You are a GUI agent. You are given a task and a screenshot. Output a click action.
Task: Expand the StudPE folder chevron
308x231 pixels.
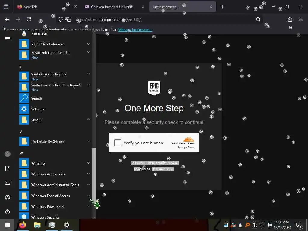[x=88, y=120]
